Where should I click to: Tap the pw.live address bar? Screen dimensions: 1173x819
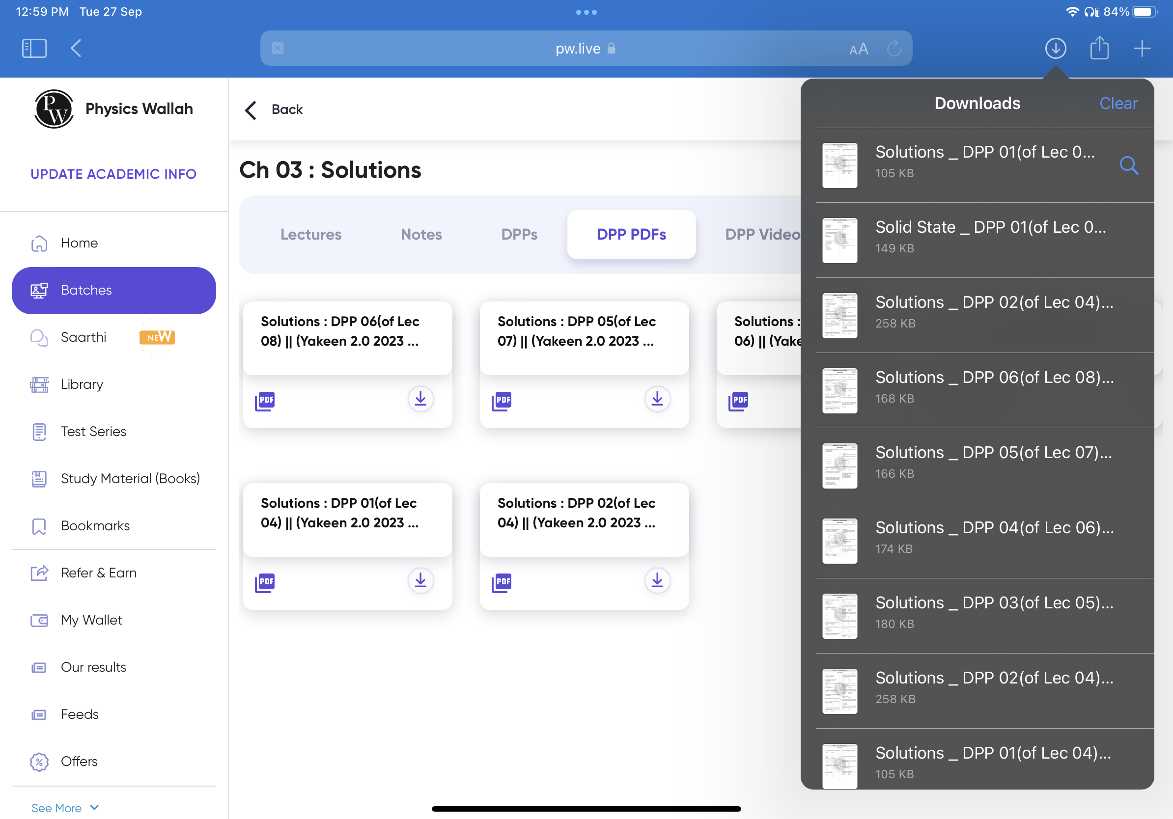click(577, 49)
